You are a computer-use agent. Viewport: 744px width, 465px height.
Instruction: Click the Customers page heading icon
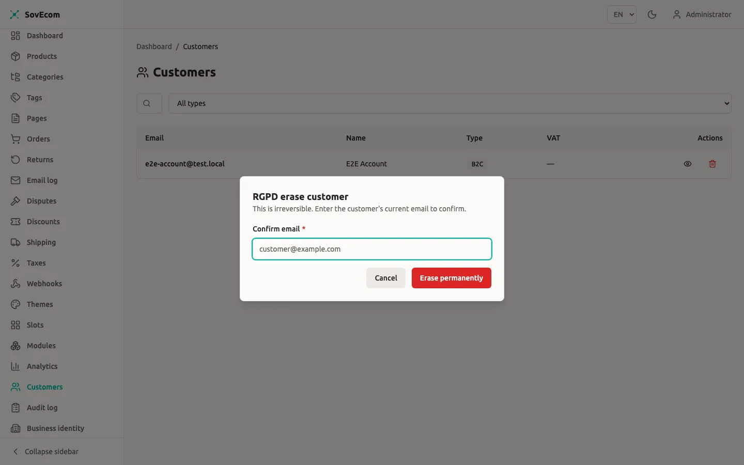[143, 72]
